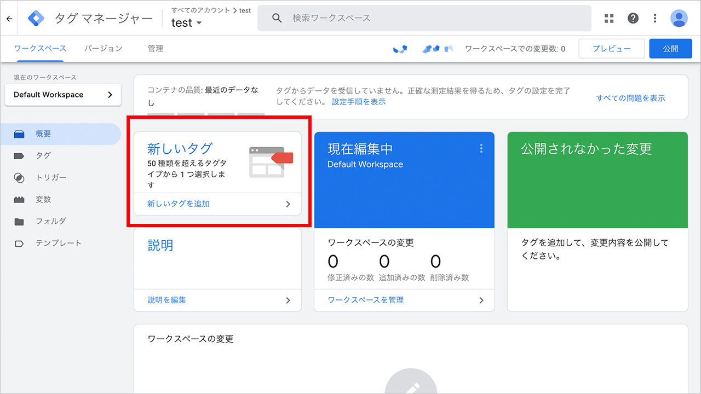Expand the Default Workspace selector
This screenshot has height=394, width=701.
point(62,95)
